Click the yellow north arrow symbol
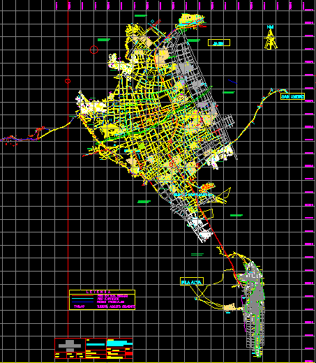Viewport: 316px width, 363px height. [271, 39]
